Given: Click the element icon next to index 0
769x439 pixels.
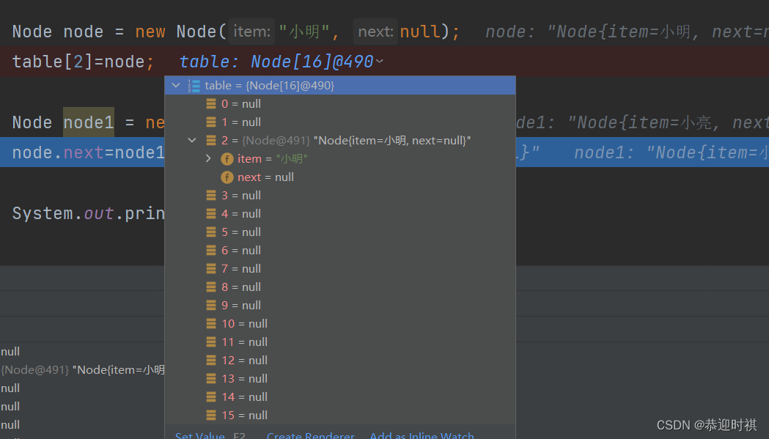Looking at the screenshot, I should (x=210, y=103).
